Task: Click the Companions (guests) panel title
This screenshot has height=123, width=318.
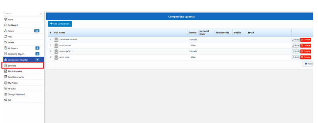Action: pyautogui.click(x=181, y=17)
